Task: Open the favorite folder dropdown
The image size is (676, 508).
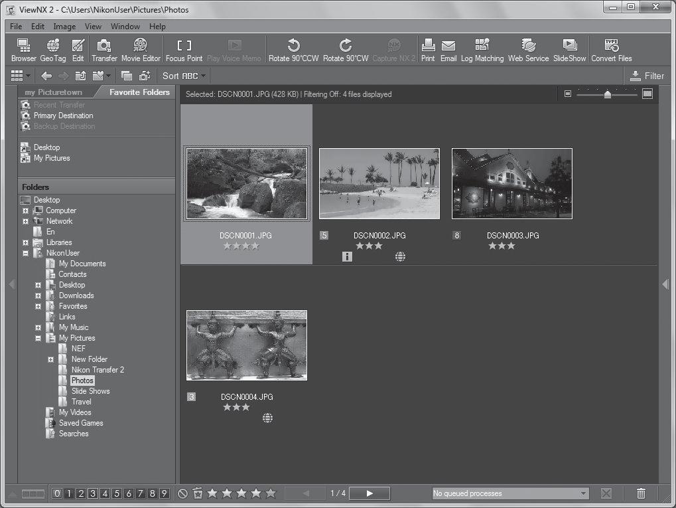Action: click(x=101, y=76)
